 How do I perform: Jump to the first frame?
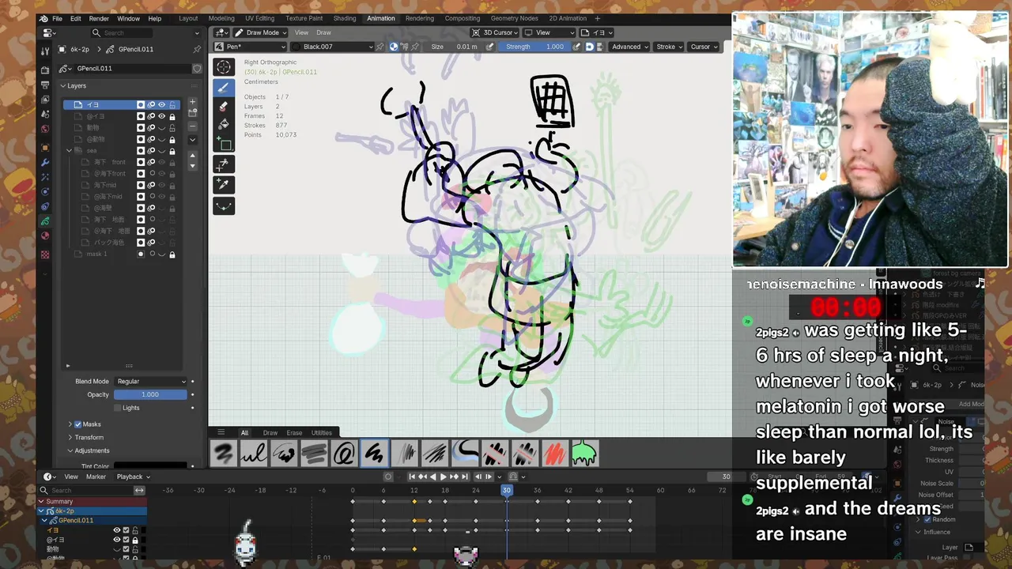click(412, 477)
